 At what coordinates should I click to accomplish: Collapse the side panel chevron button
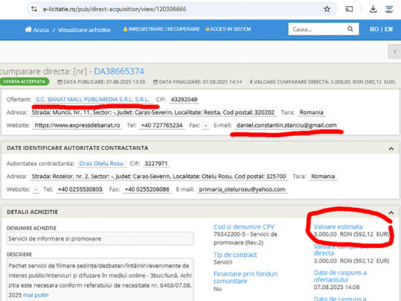pyautogui.click(x=394, y=51)
